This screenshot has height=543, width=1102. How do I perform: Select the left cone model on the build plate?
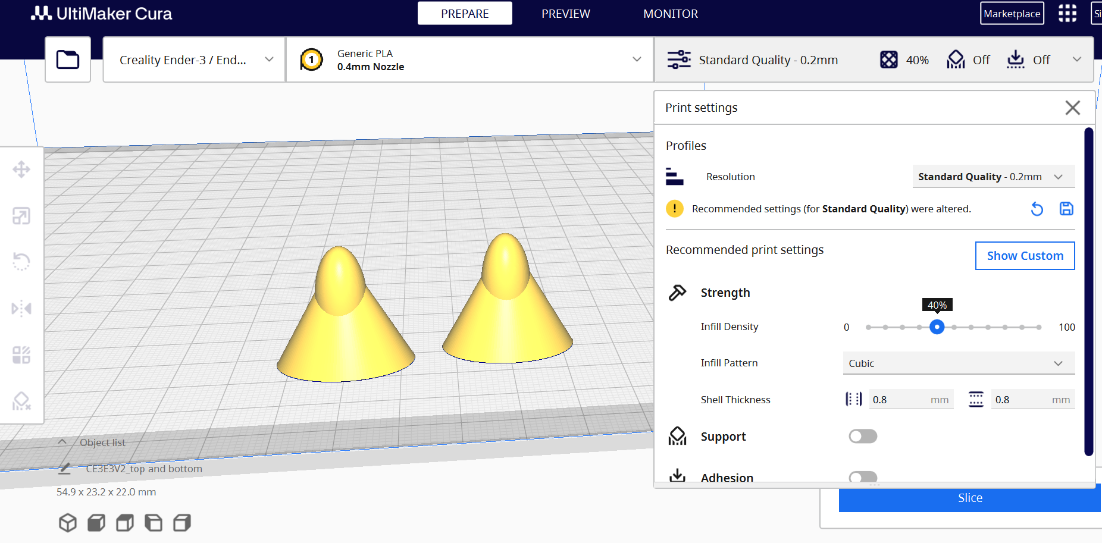pyautogui.click(x=345, y=321)
